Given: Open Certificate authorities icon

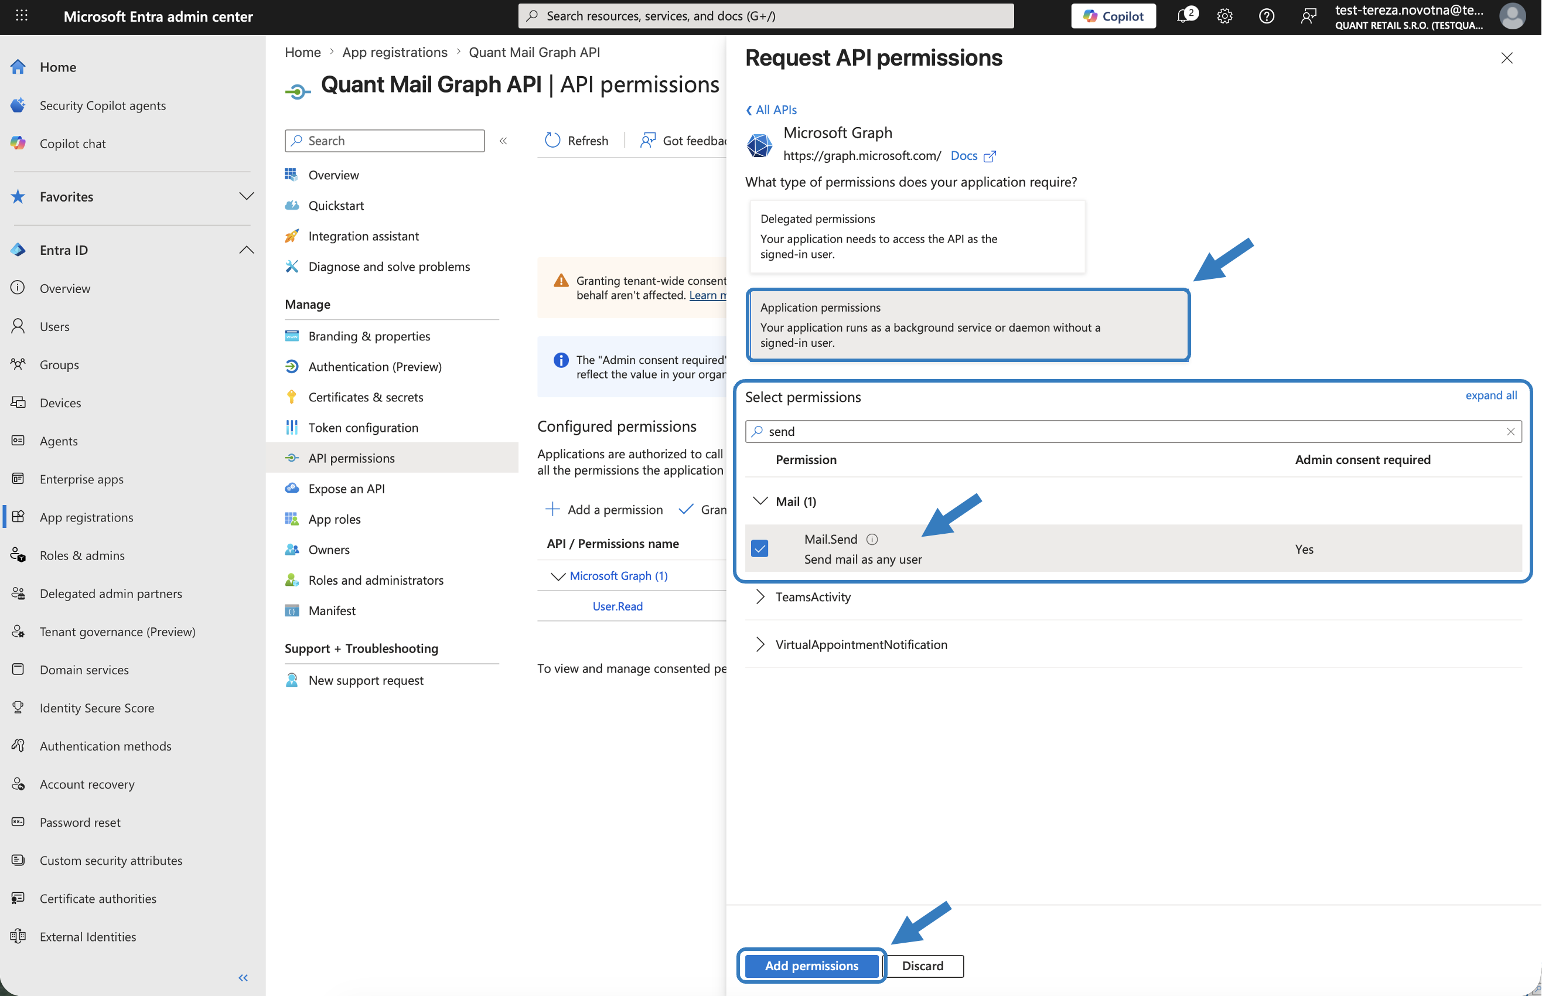Looking at the screenshot, I should [18, 898].
